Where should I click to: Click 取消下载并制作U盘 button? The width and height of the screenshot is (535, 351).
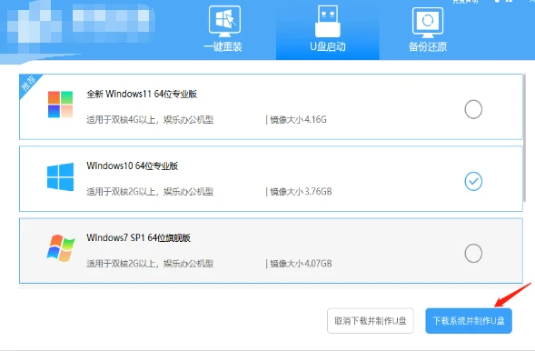click(371, 321)
